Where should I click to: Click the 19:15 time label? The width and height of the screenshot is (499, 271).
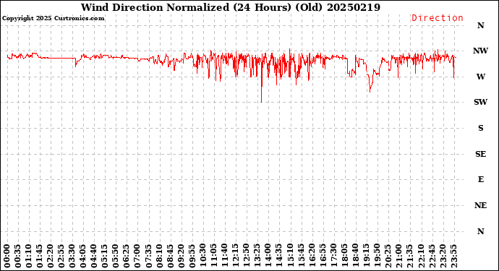366,257
